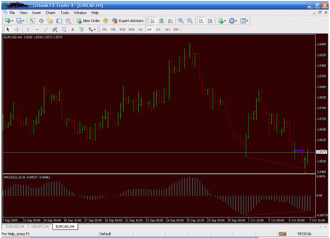Expand the Profiles dropdown arrow
Screen dimensions: 330x238
[23, 21]
